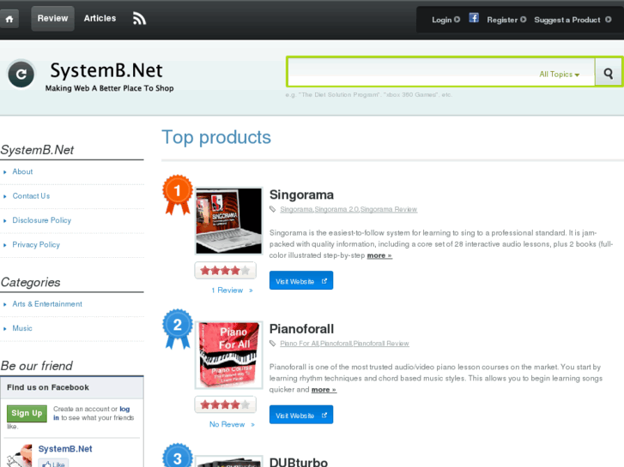Open the RSS feed icon

[139, 18]
